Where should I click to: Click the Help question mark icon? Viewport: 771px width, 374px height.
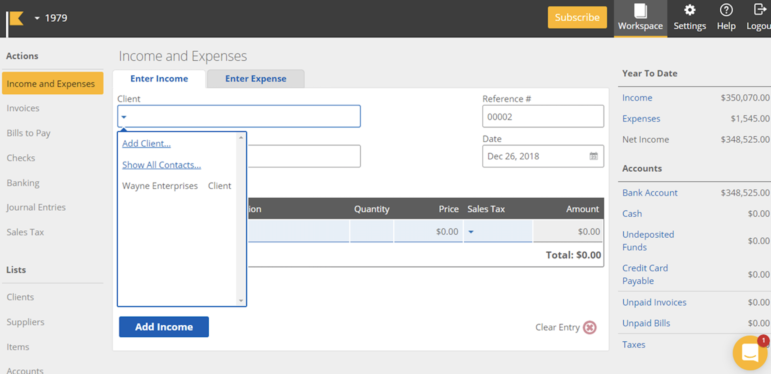[726, 10]
